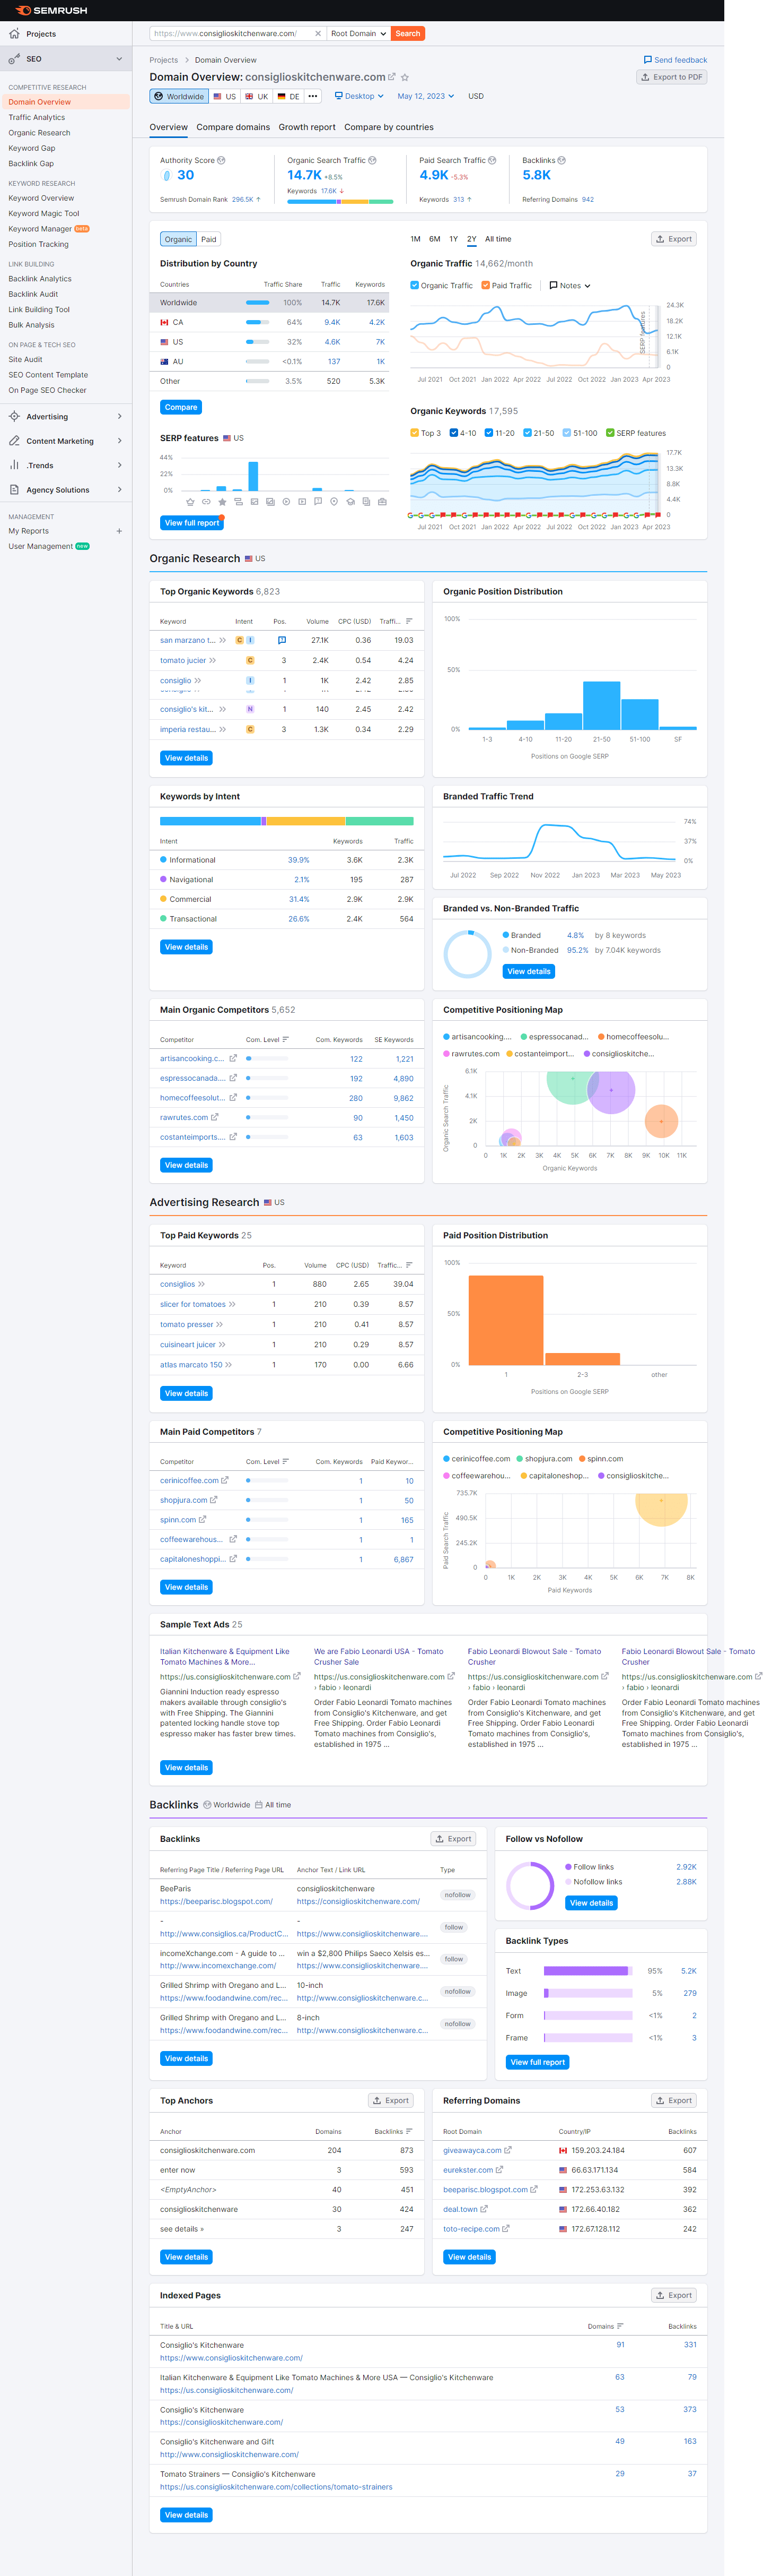
Task: Switch distribution toggle to Paid
Action: [x=209, y=239]
